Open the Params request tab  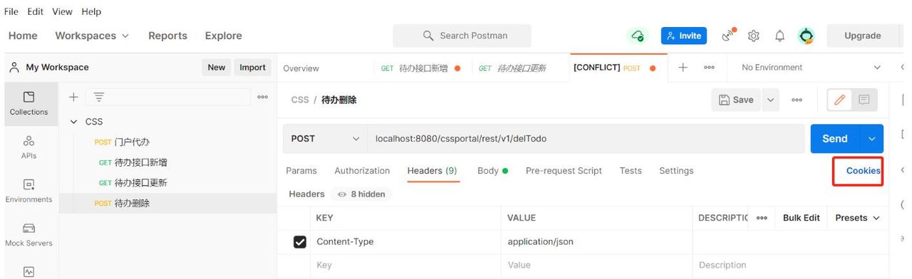pos(301,171)
